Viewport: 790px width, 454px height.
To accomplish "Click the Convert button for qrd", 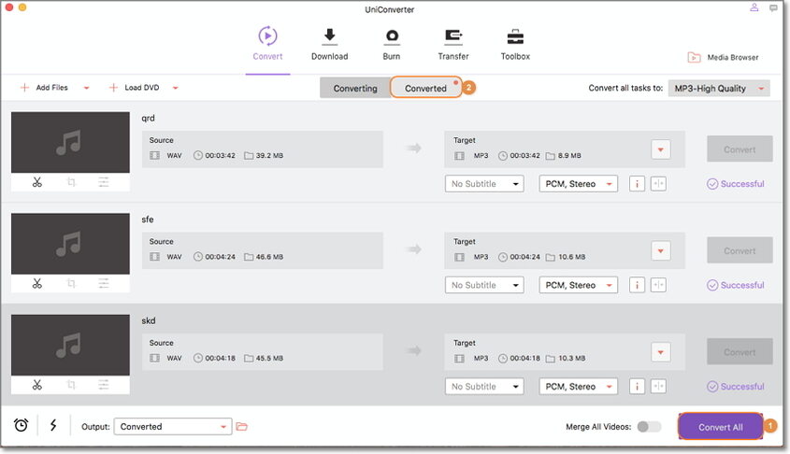I will (740, 149).
